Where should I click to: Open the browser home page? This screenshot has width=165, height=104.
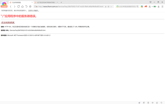pos(22,6)
